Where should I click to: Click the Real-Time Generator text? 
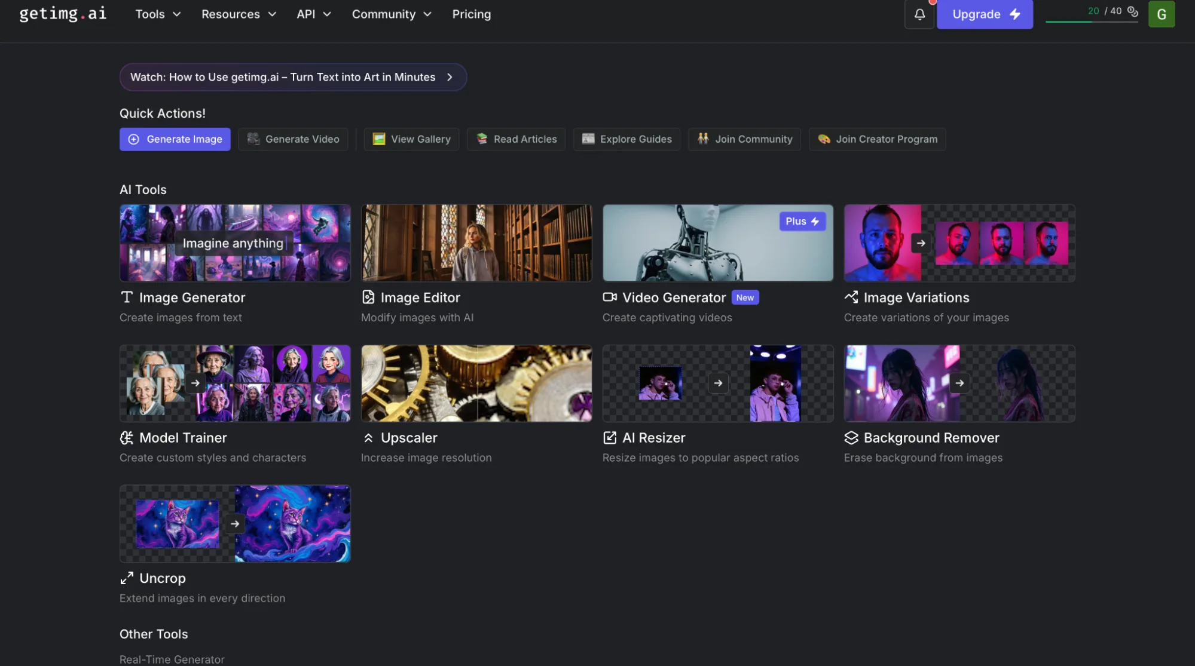point(172,659)
